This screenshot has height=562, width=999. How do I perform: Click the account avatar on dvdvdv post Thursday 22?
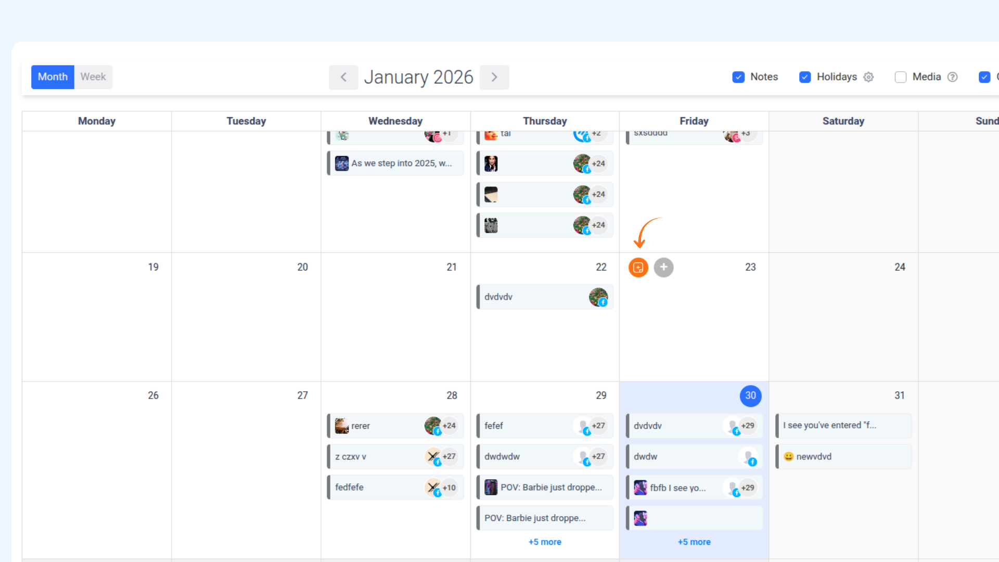598,297
